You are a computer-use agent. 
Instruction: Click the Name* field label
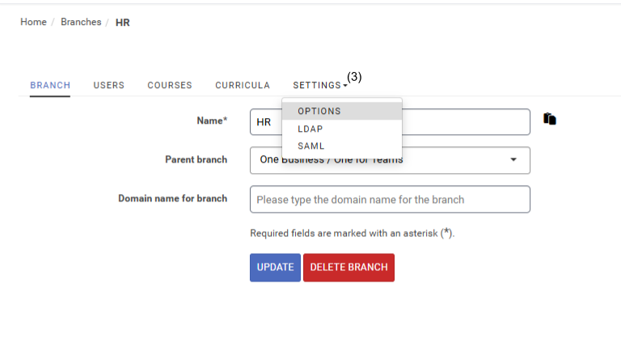click(x=212, y=121)
